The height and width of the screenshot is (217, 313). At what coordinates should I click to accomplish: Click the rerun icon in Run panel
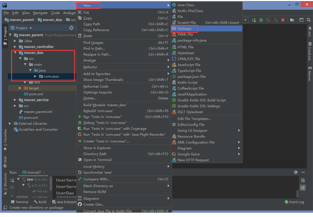pos(12,180)
